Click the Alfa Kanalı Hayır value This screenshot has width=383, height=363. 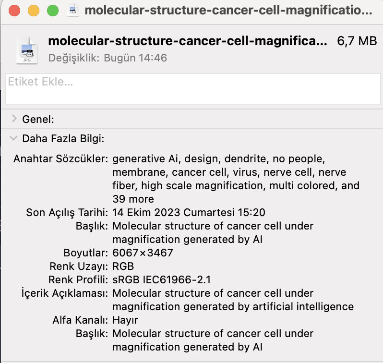point(125,320)
